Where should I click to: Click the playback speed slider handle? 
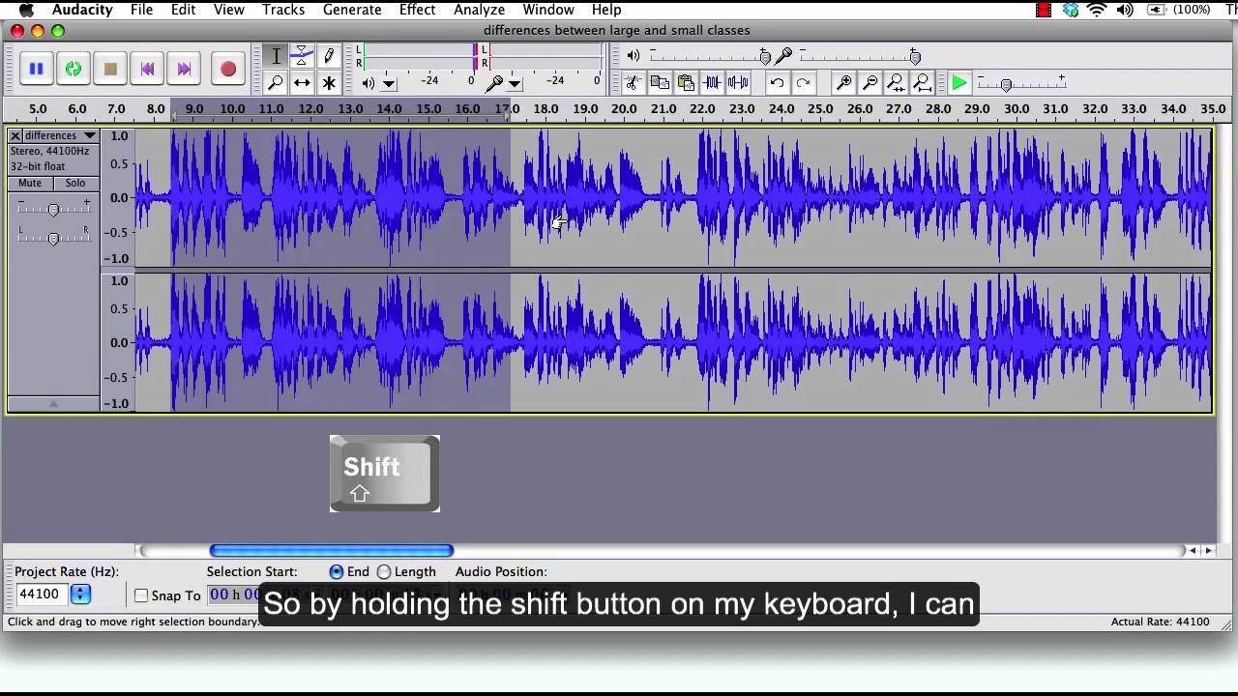click(1006, 84)
